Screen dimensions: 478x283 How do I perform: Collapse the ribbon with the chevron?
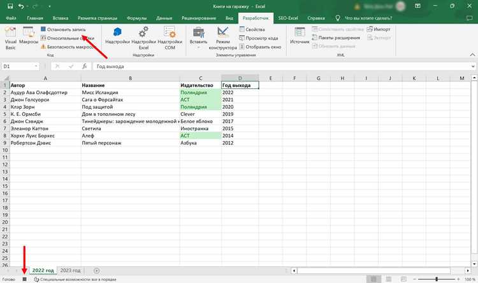click(472, 55)
